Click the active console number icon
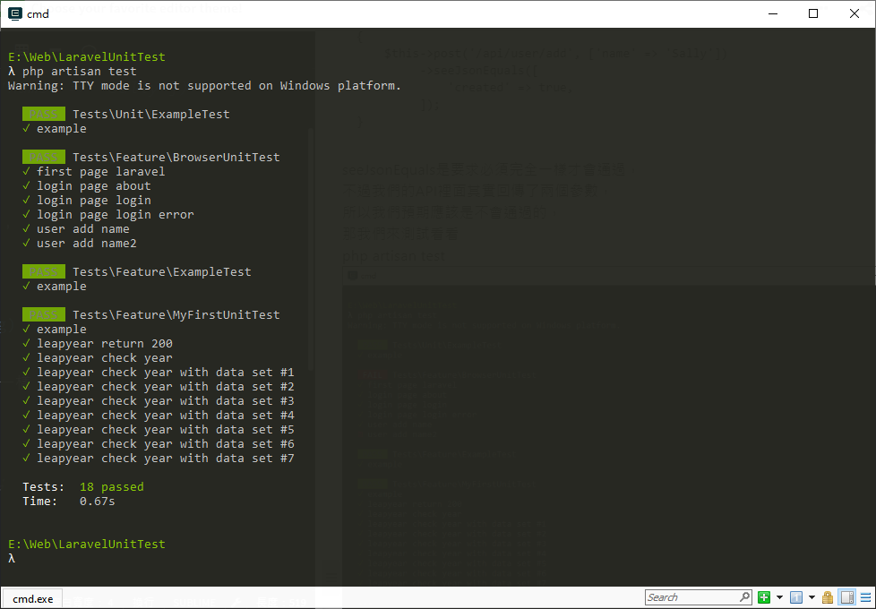Viewport: 876px width, 609px height. [796, 597]
